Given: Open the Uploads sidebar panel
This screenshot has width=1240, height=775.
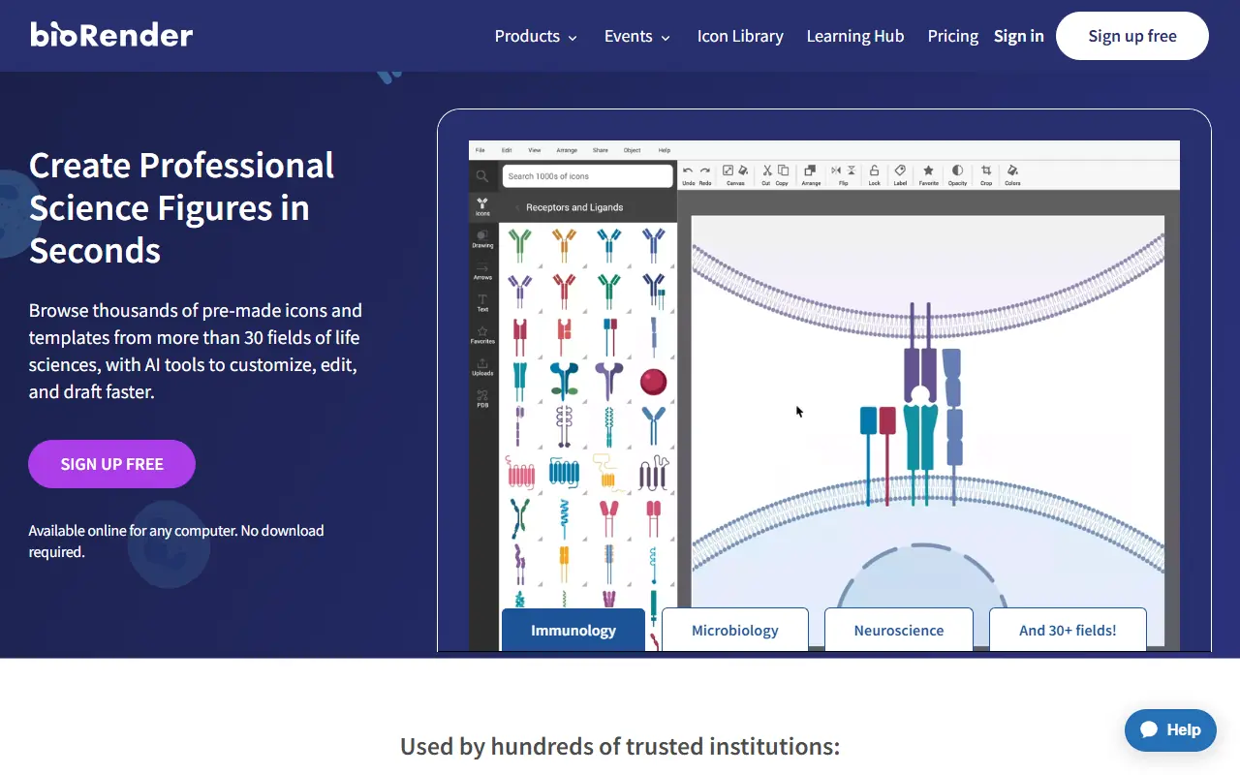Looking at the screenshot, I should [x=482, y=366].
